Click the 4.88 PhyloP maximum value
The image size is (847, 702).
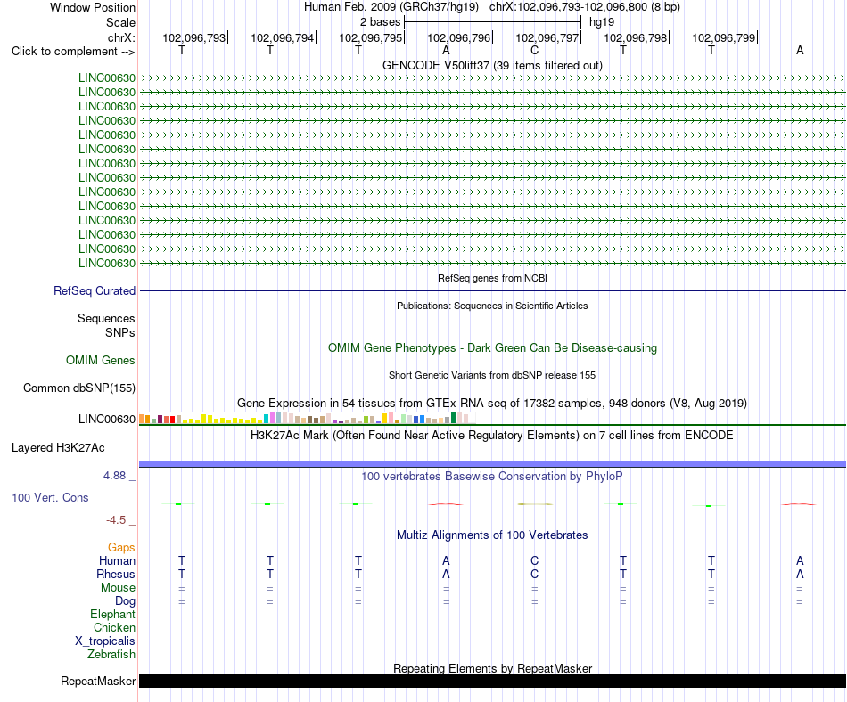point(114,476)
